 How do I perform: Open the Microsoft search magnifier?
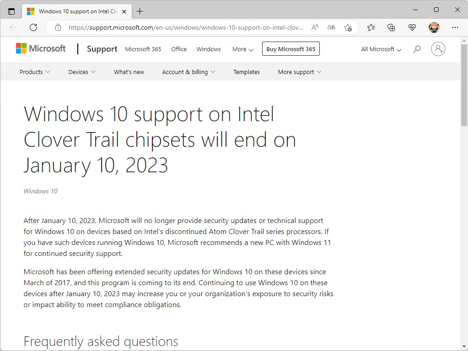(x=416, y=49)
